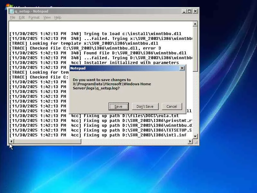
Task: Close the Notepad save dialog with X
Action: point(182,68)
